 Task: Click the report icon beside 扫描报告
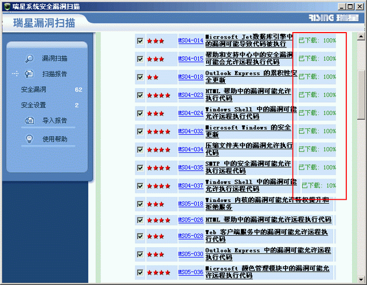coord(29,74)
